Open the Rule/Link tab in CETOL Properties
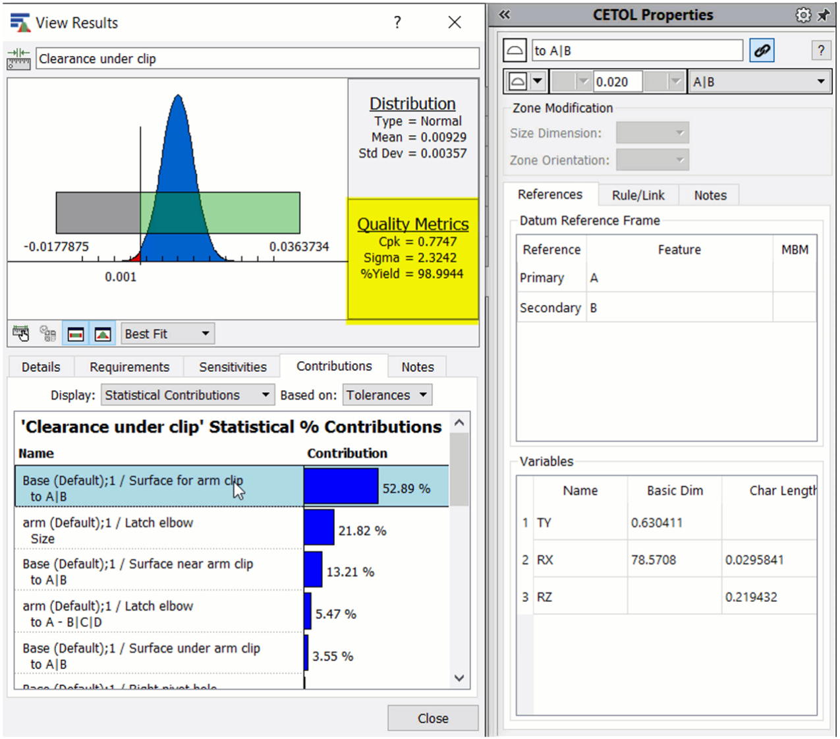The width and height of the screenshot is (840, 739). [638, 194]
